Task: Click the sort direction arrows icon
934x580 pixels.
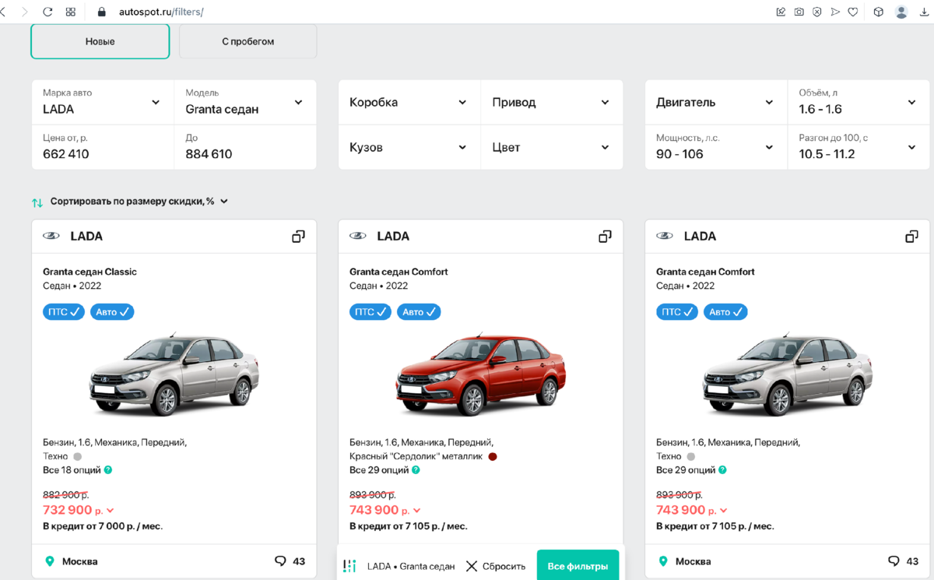Action: point(37,202)
